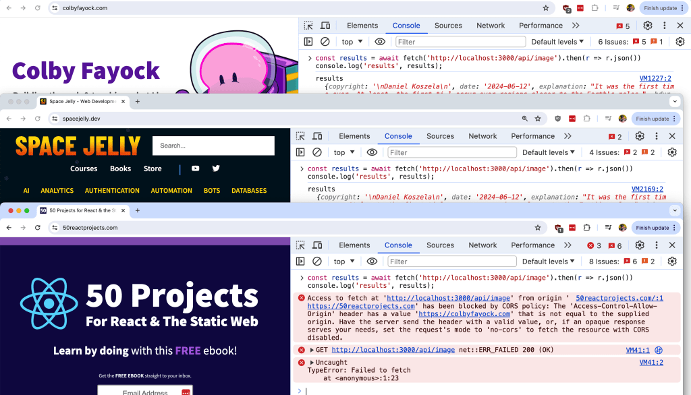Inspect element icon in 50reactprojects DevTools
This screenshot has height=395, width=691.
(300, 245)
